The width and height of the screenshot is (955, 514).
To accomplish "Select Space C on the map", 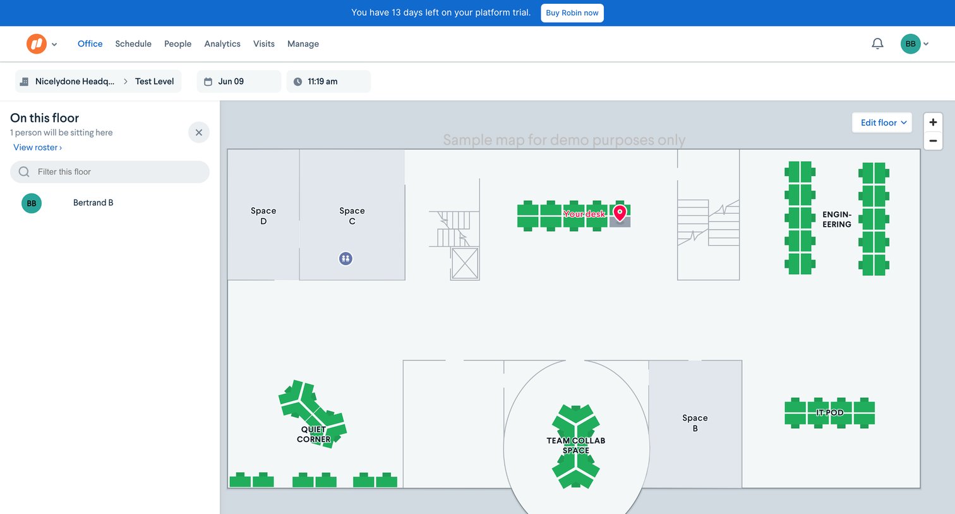I will point(352,216).
